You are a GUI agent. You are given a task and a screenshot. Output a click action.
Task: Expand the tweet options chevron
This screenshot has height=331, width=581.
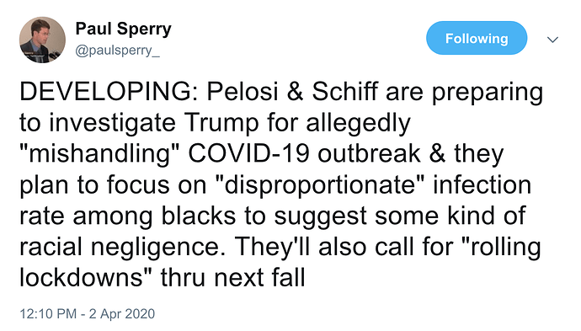pos(552,40)
